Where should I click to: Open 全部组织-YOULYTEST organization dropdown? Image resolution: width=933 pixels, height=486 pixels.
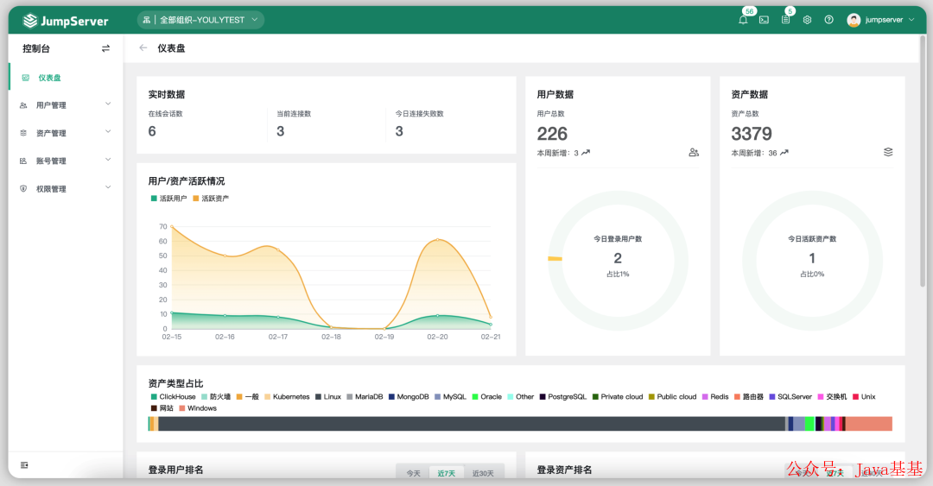pos(200,20)
